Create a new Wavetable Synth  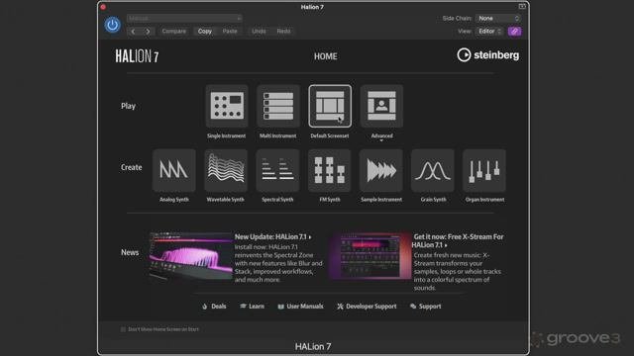click(x=226, y=170)
